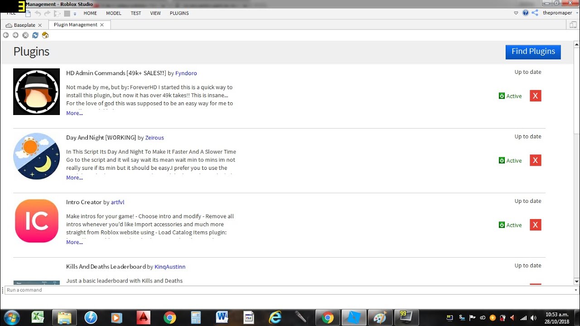Close the Plugin Management tab
The width and height of the screenshot is (580, 326).
[x=102, y=25]
